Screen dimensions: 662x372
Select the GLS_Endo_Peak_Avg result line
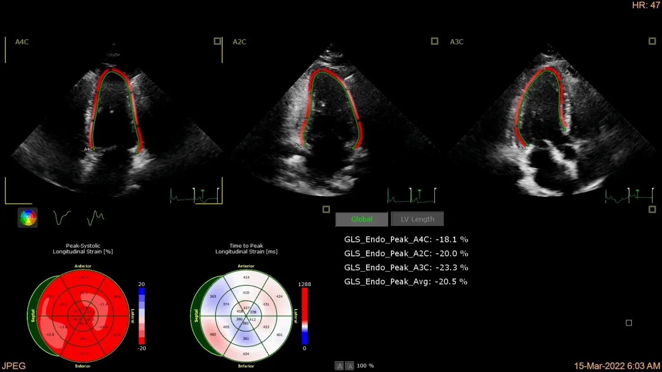click(406, 282)
